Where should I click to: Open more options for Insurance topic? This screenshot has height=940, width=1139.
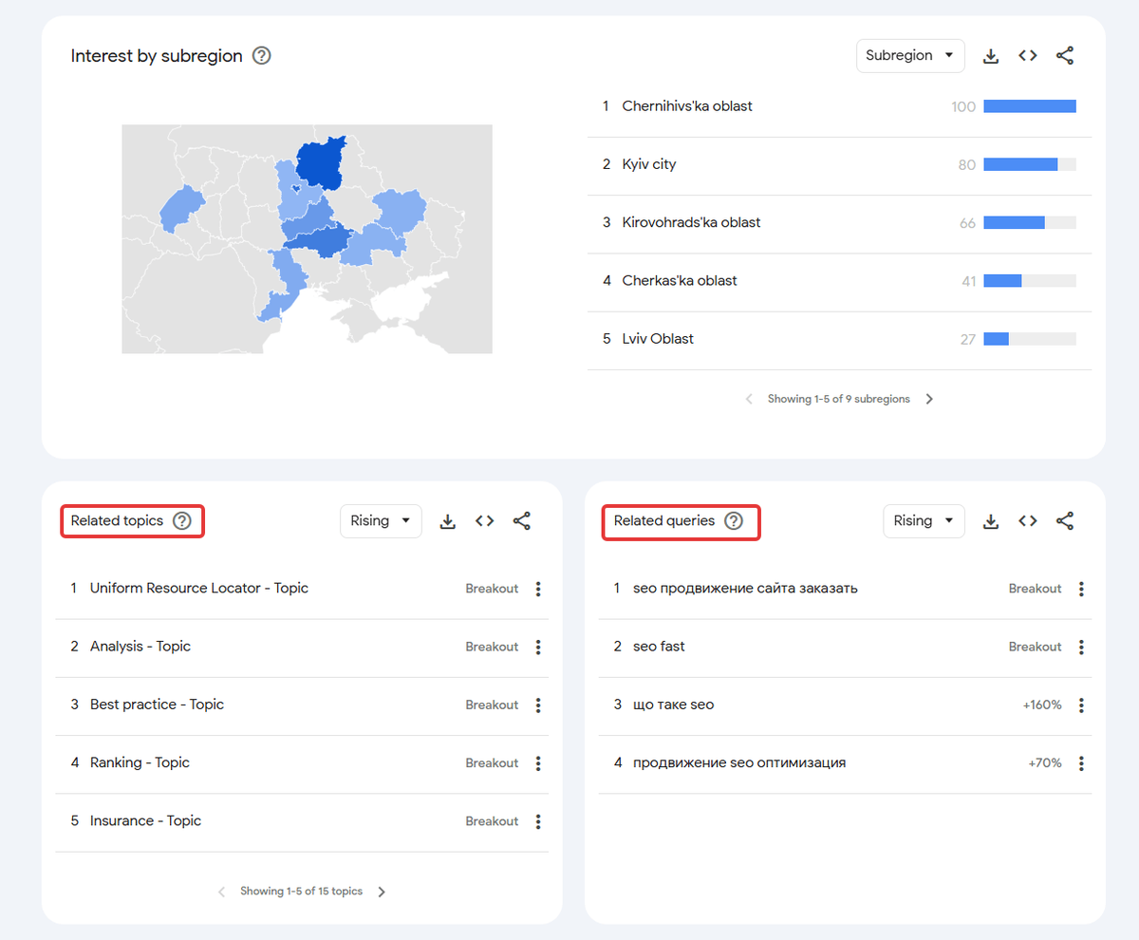538,821
